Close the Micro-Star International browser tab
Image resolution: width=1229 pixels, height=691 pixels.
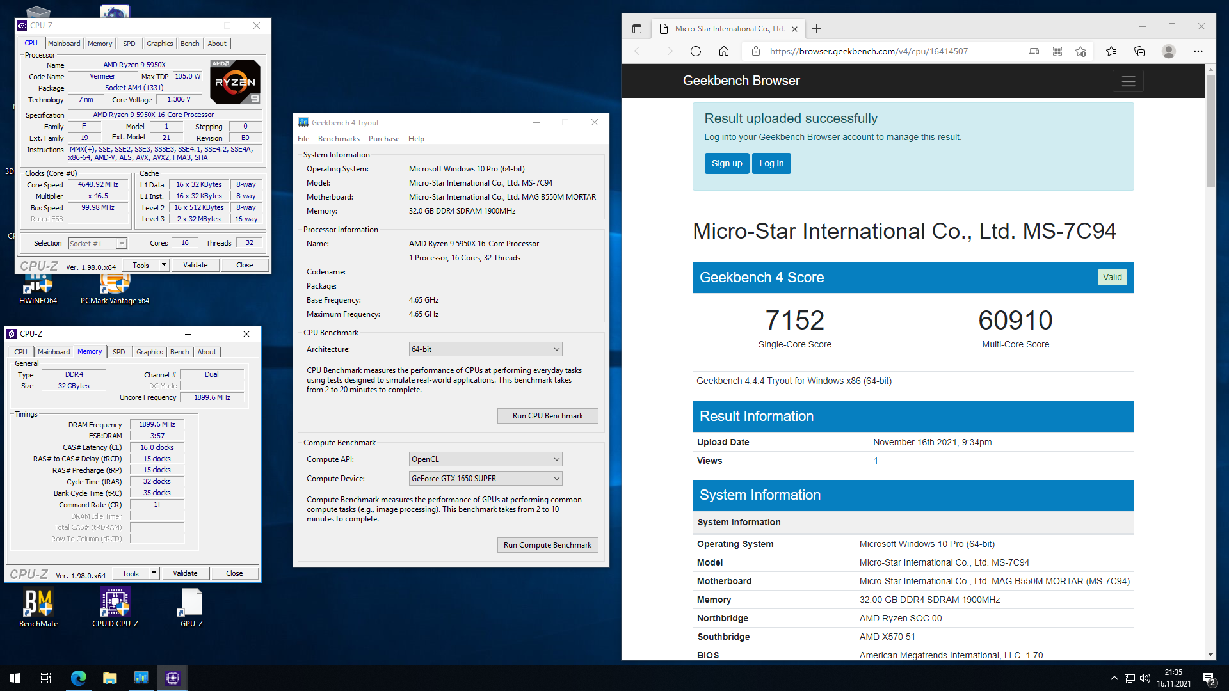pyautogui.click(x=794, y=29)
